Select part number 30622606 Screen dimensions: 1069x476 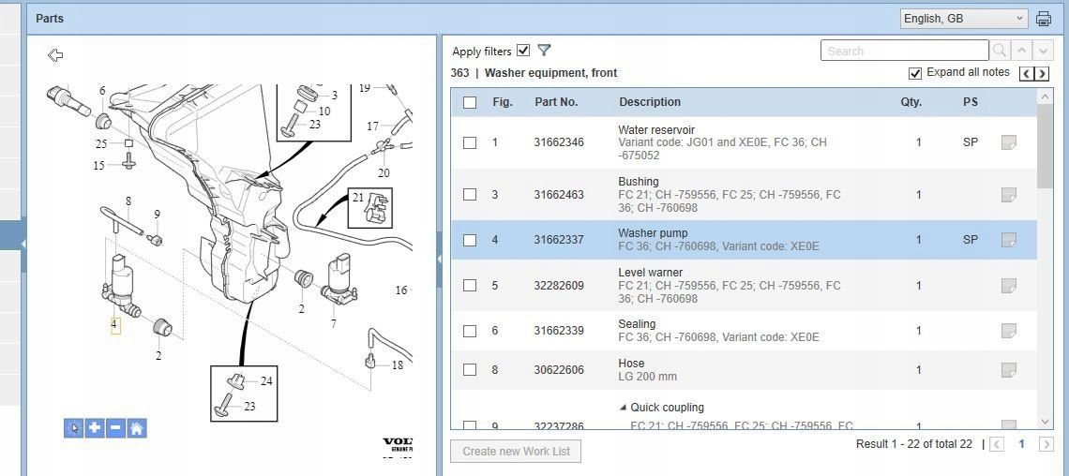(x=558, y=370)
